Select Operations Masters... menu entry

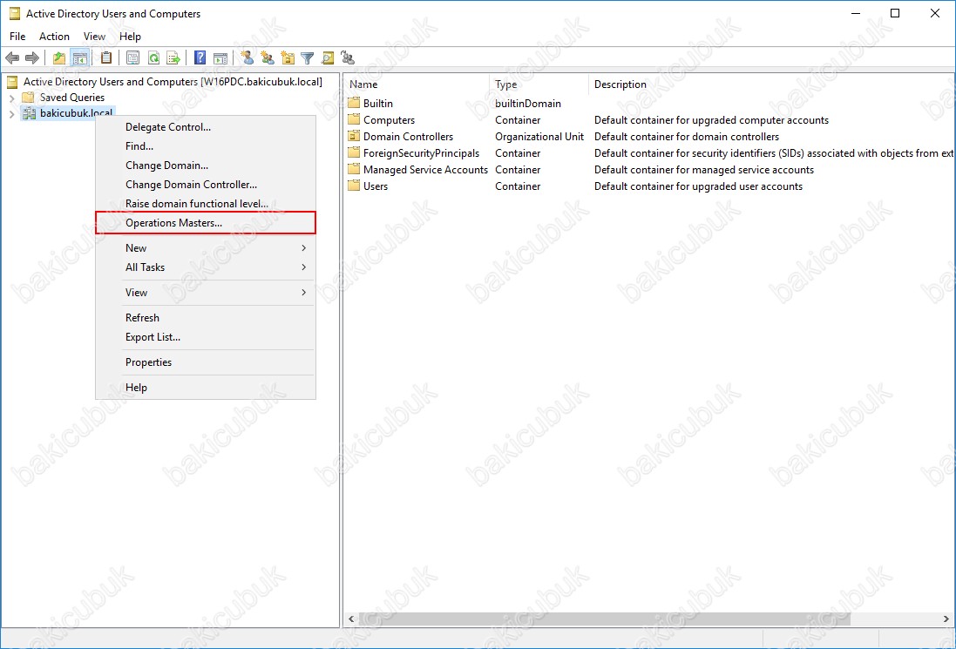(x=206, y=222)
